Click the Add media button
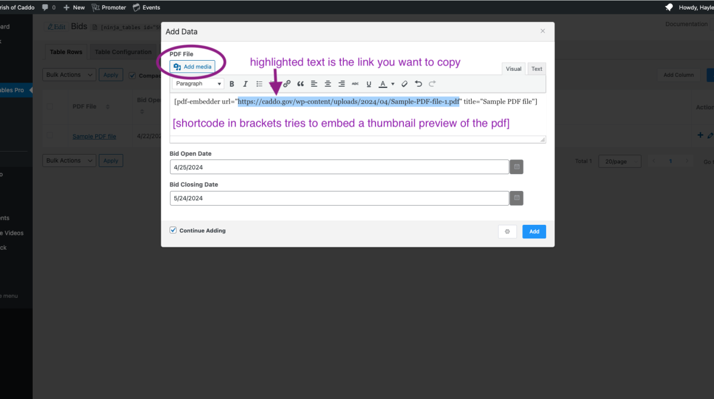The width and height of the screenshot is (714, 399). pyautogui.click(x=192, y=67)
